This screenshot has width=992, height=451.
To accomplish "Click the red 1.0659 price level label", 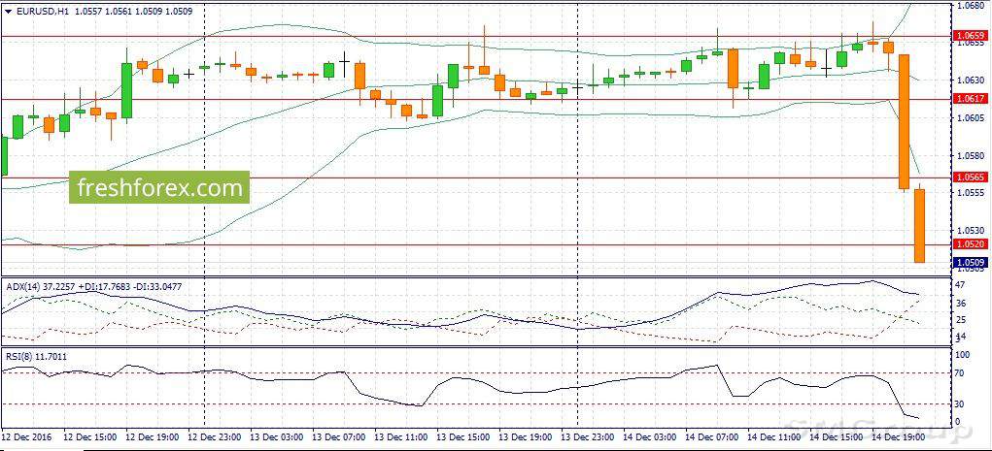I will [970, 37].
